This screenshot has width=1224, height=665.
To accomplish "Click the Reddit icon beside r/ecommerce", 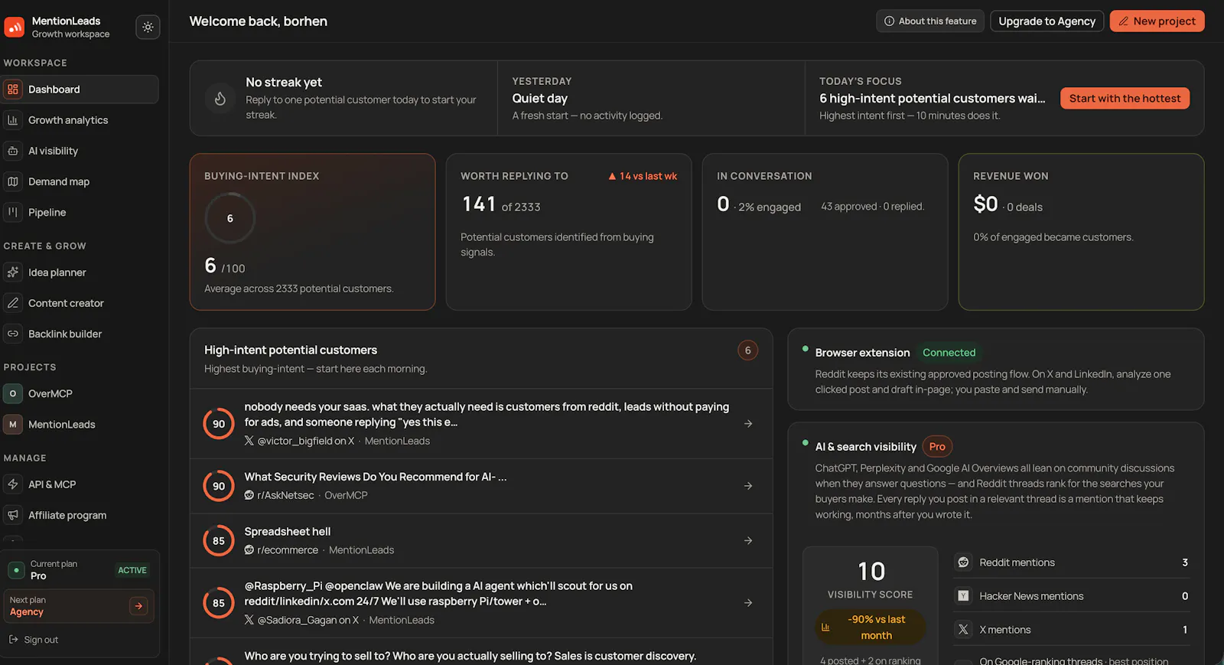I will click(x=249, y=550).
